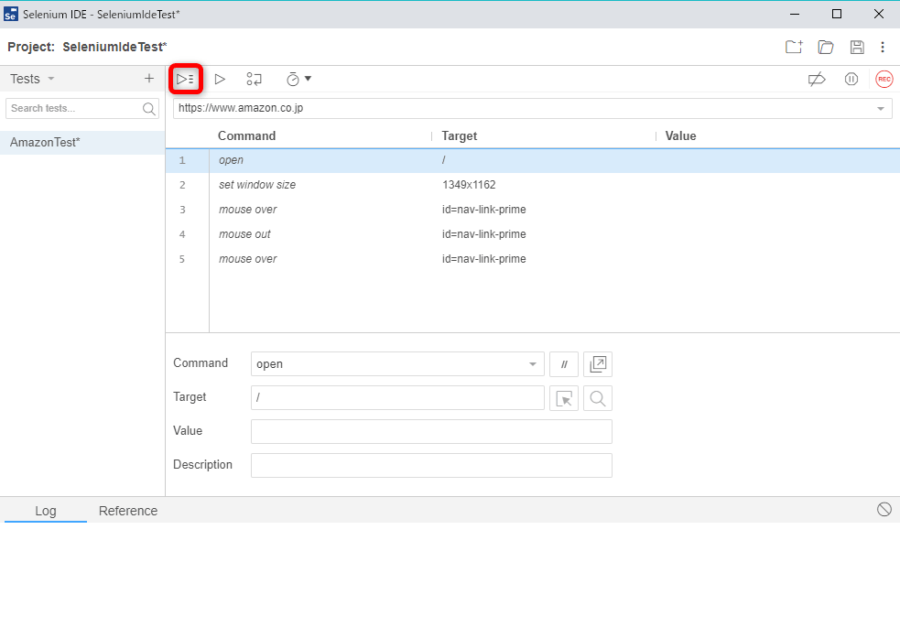This screenshot has height=627, width=900.
Task: Click the Target input field
Action: click(x=397, y=398)
